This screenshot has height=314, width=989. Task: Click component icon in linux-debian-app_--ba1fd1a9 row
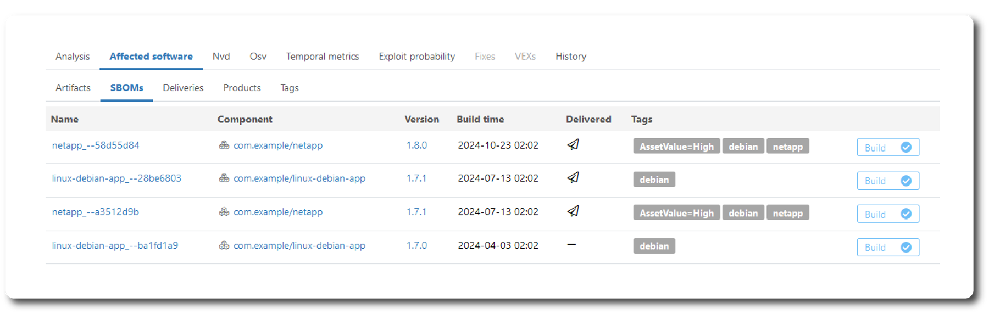[224, 245]
